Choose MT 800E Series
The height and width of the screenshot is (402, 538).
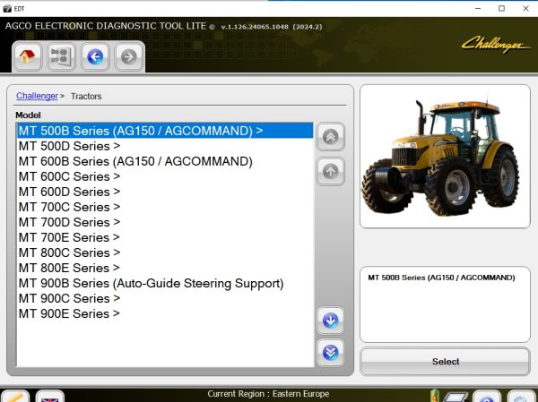coord(165,268)
